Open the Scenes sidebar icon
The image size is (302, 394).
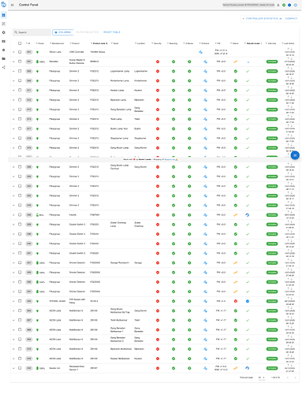[x=3, y=41]
